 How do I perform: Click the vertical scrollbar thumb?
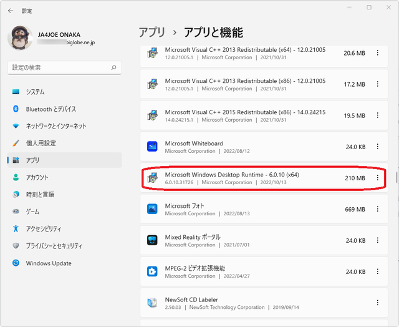point(397,177)
